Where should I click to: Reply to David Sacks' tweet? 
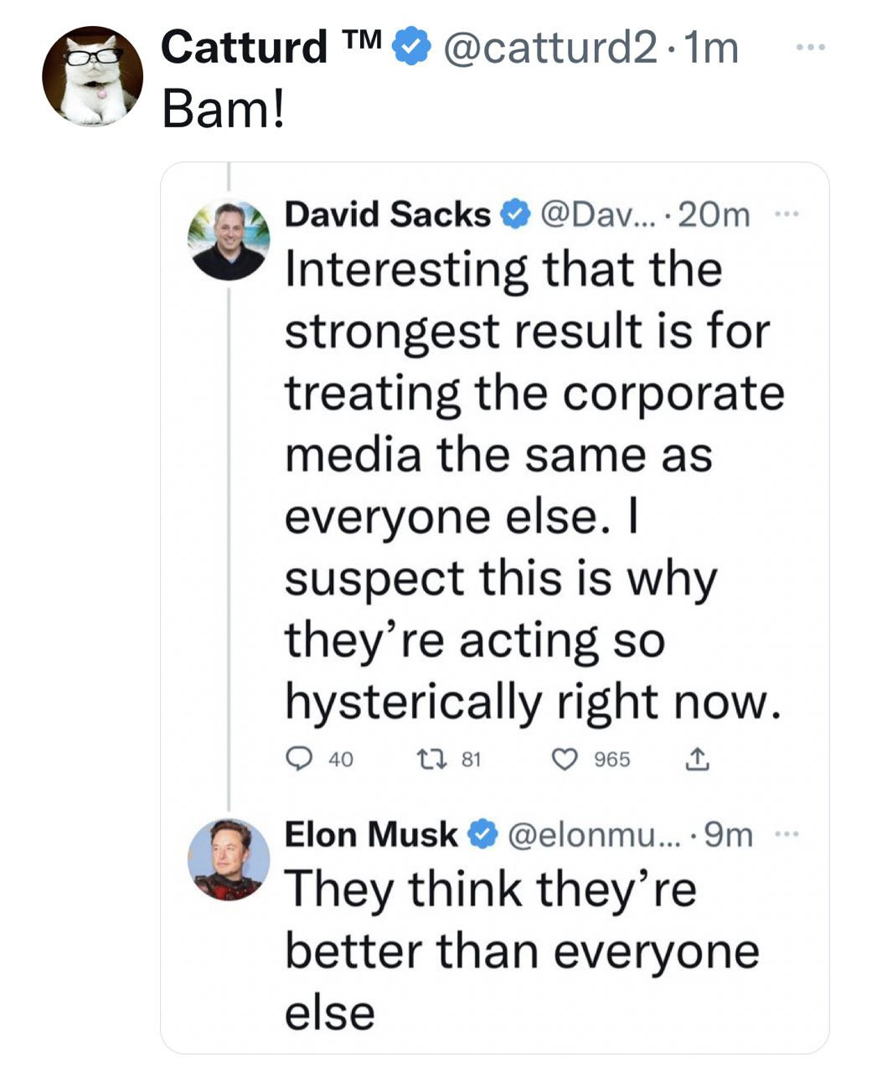coord(299,759)
